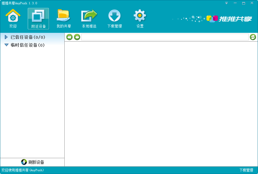Click the path address input field
Screen dimensions: 258x174
tap(165, 37)
